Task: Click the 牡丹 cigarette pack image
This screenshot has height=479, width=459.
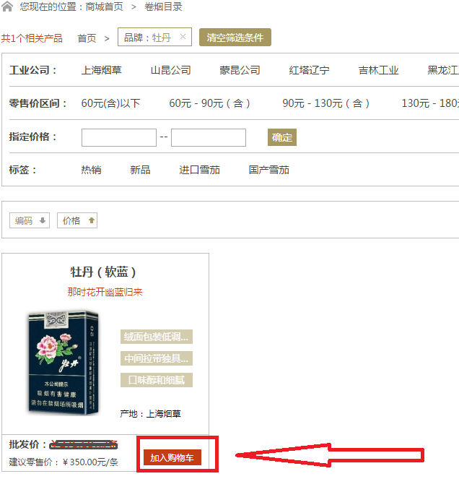Action: [64, 363]
